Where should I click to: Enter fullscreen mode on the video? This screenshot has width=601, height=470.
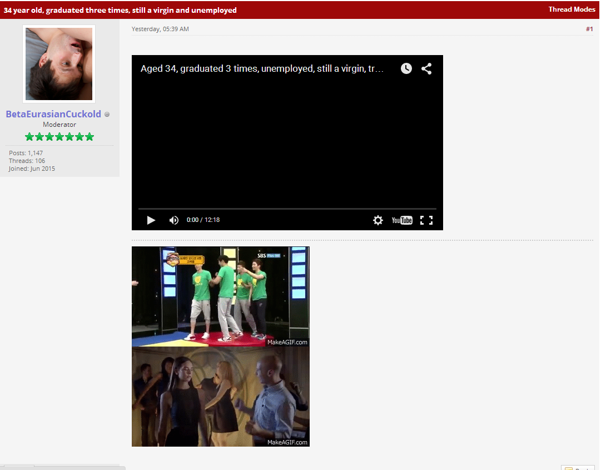[x=426, y=220]
